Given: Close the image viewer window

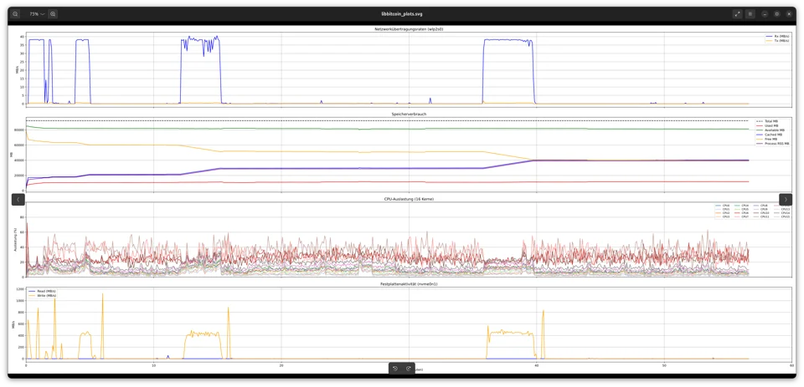Looking at the screenshot, I should (789, 14).
